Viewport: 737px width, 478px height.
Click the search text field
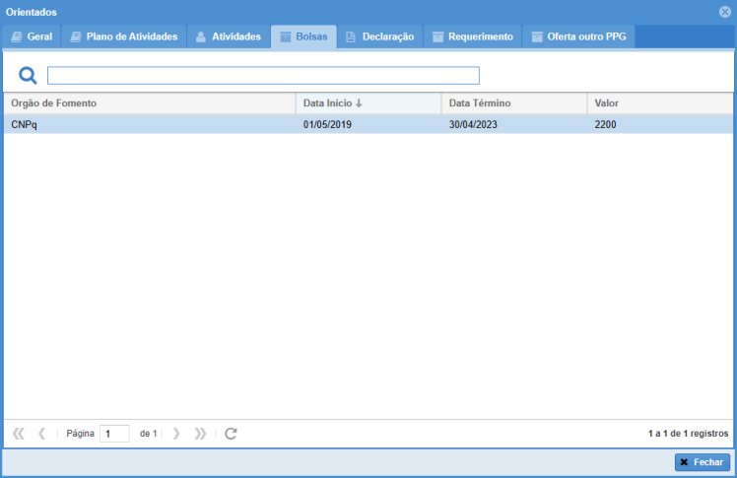[263, 76]
